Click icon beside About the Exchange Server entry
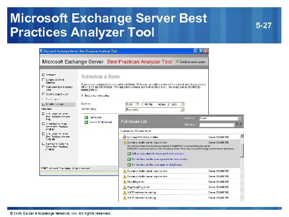This screenshot has width=289, height=217. [x=43, y=124]
